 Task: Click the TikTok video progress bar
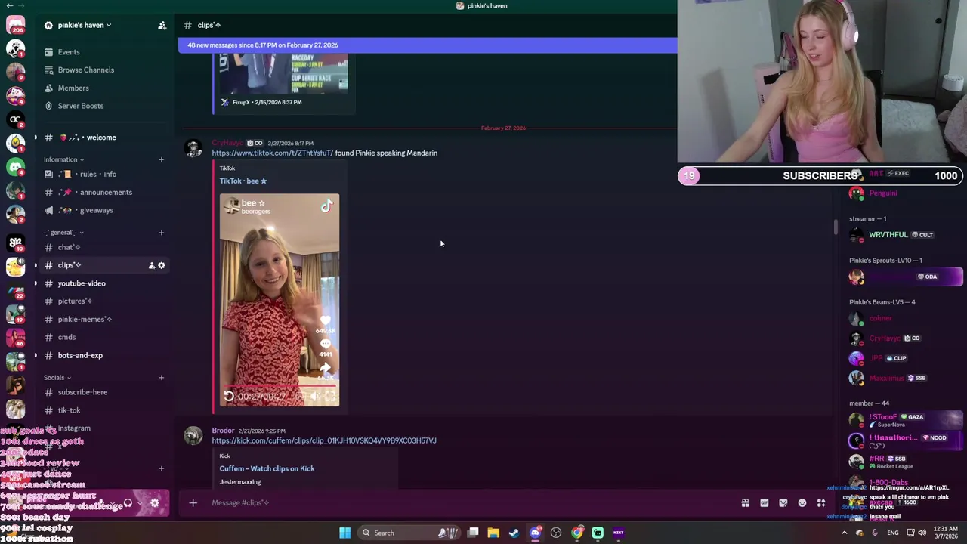click(280, 385)
